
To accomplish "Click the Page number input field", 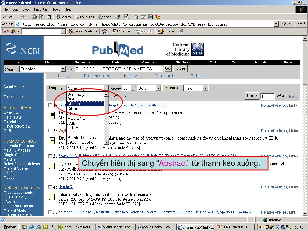I will [x=267, y=96].
